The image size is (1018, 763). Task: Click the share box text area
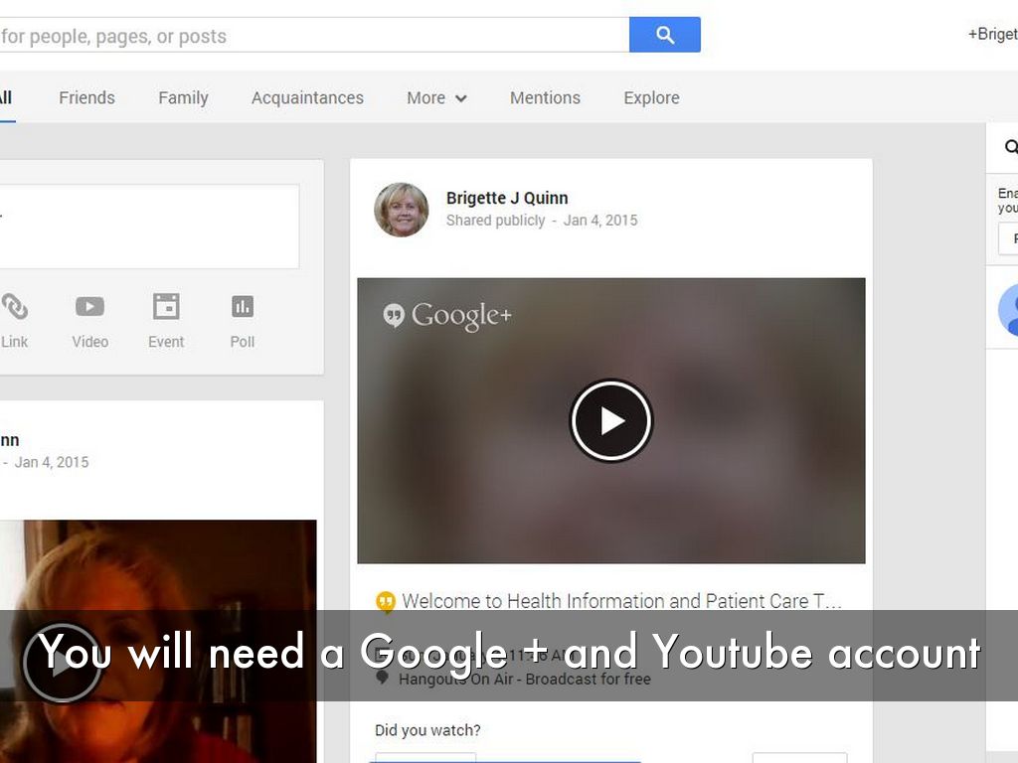coord(149,226)
